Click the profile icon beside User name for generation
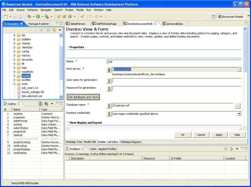The width and height of the screenshot is (251, 187). tap(109, 81)
